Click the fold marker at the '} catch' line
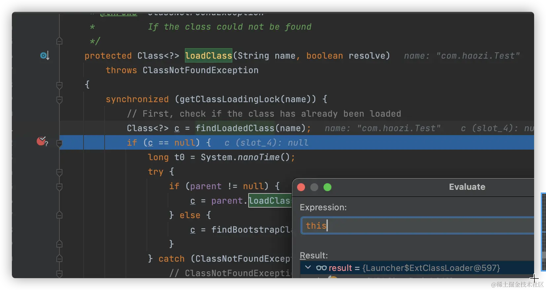546x290 pixels. pos(59,259)
